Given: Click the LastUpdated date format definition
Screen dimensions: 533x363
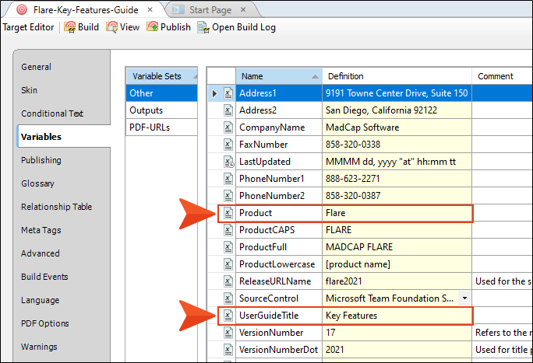Looking at the screenshot, I should click(x=397, y=162).
